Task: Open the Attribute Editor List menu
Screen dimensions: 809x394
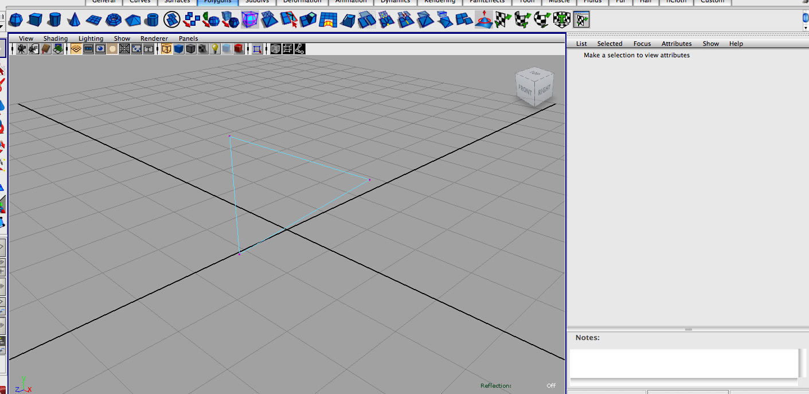Action: pos(581,44)
